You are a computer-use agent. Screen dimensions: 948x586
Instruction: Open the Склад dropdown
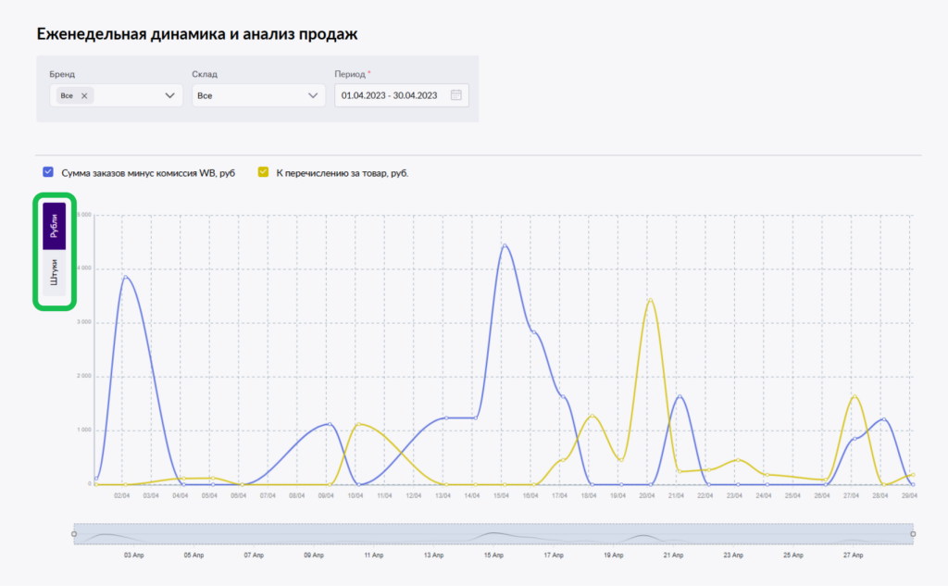point(258,95)
